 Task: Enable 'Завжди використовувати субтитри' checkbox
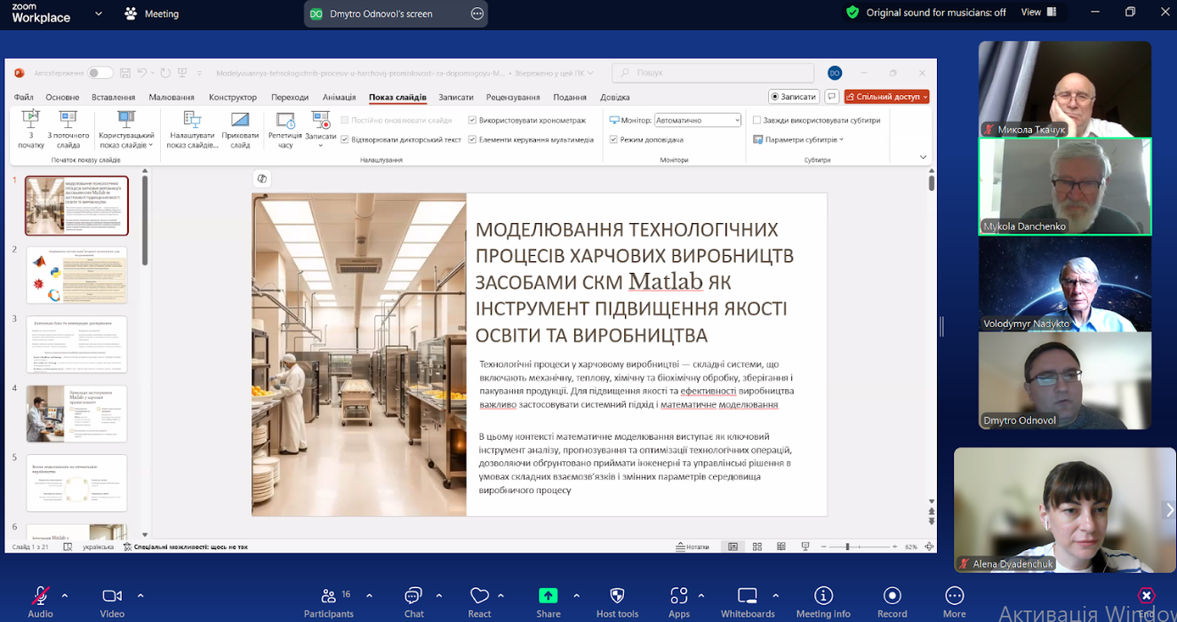(757, 120)
